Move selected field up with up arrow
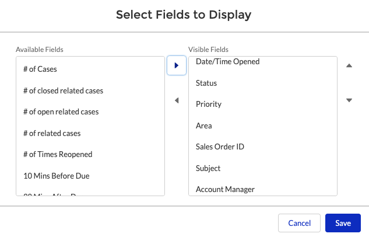Screen dimensions: 369x237 (x=349, y=65)
